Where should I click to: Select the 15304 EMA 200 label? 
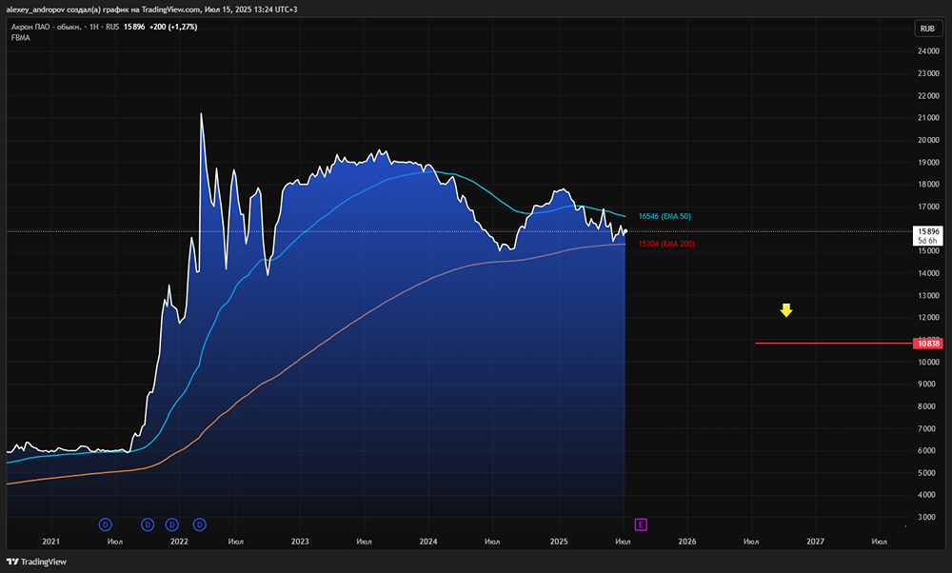(666, 244)
